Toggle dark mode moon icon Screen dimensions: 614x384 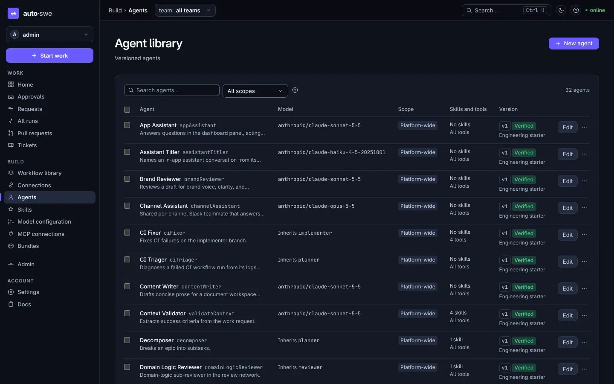pyautogui.click(x=561, y=10)
